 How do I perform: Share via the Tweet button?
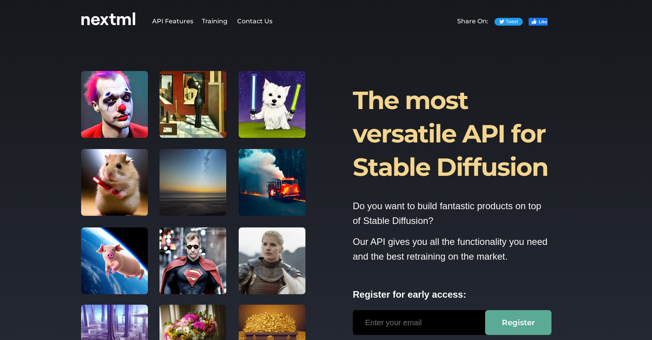[508, 22]
